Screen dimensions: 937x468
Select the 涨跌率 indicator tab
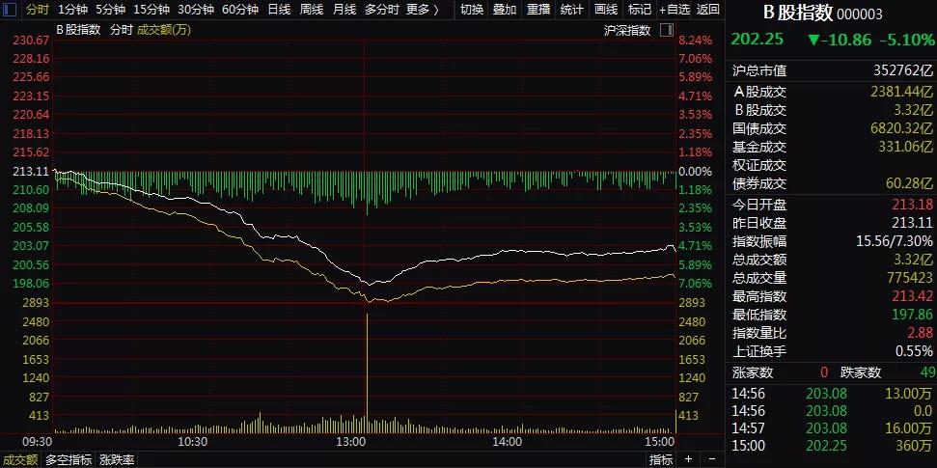[x=117, y=460]
